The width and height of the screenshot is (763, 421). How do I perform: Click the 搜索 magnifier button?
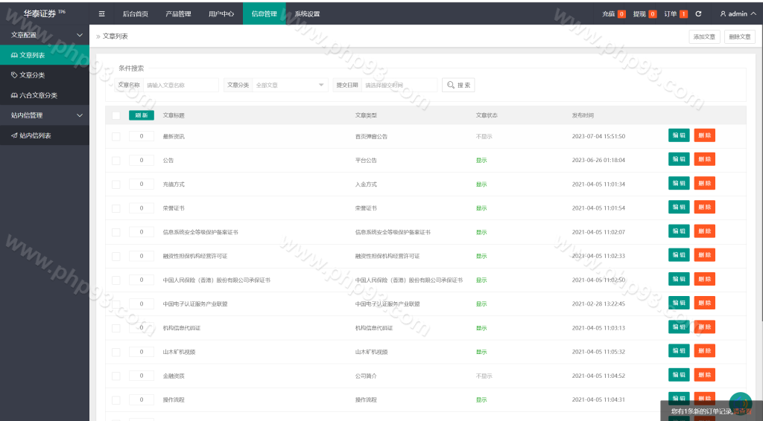point(458,86)
